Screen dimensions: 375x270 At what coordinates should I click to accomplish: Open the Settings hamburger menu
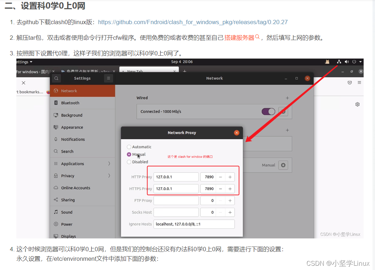[x=108, y=78]
